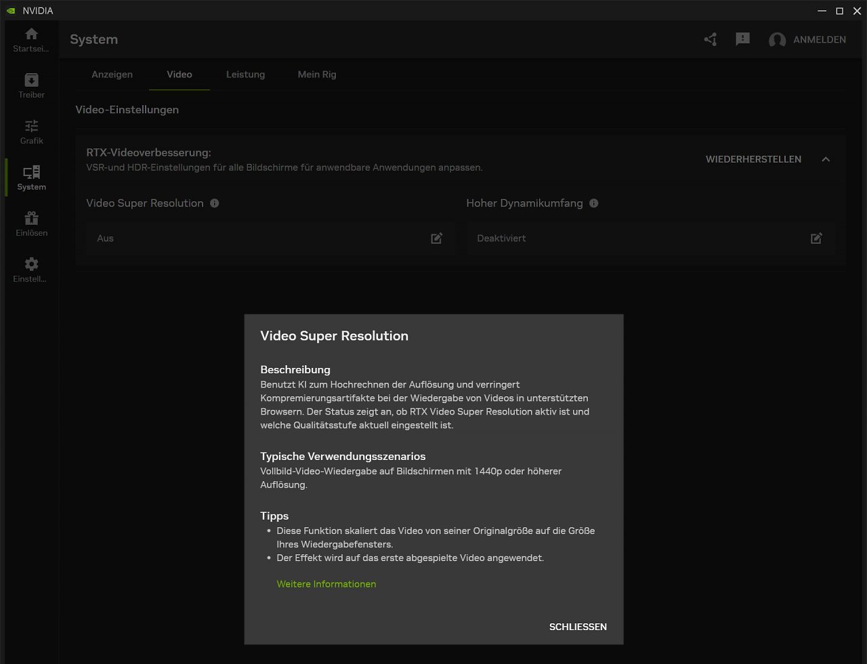Click the Video Super Resolution dialog title
This screenshot has width=867, height=664.
click(x=335, y=336)
